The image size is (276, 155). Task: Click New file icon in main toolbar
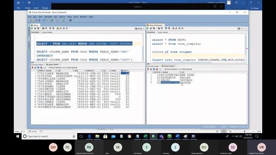point(30,20)
